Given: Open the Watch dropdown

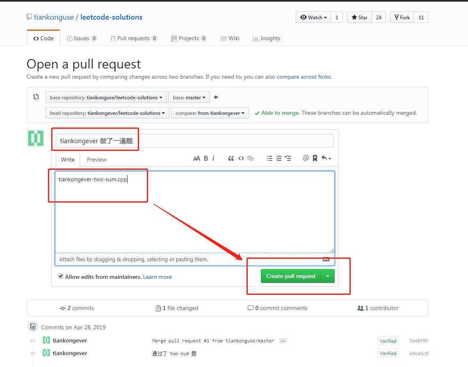Looking at the screenshot, I should pos(313,17).
